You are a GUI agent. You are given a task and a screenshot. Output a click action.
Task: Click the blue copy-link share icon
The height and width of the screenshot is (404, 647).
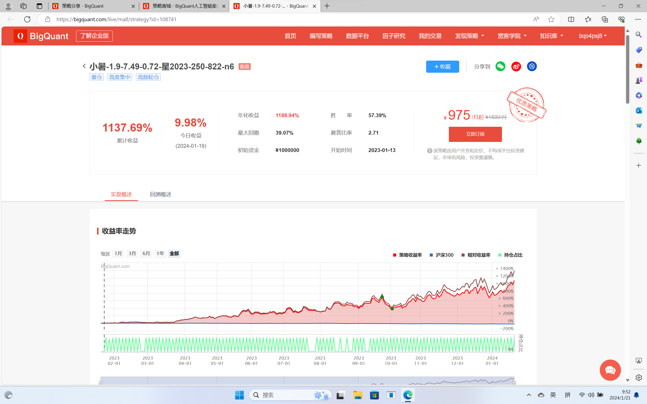point(532,66)
